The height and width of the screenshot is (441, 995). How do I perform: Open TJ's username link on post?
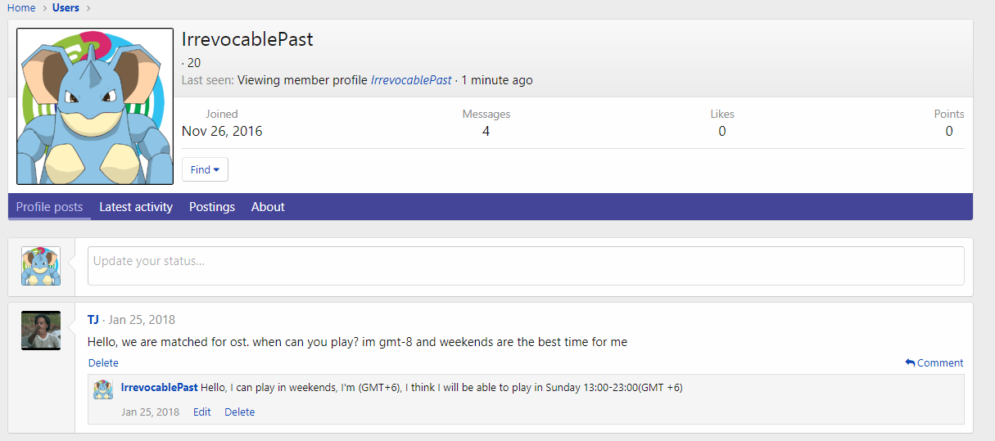coord(93,320)
